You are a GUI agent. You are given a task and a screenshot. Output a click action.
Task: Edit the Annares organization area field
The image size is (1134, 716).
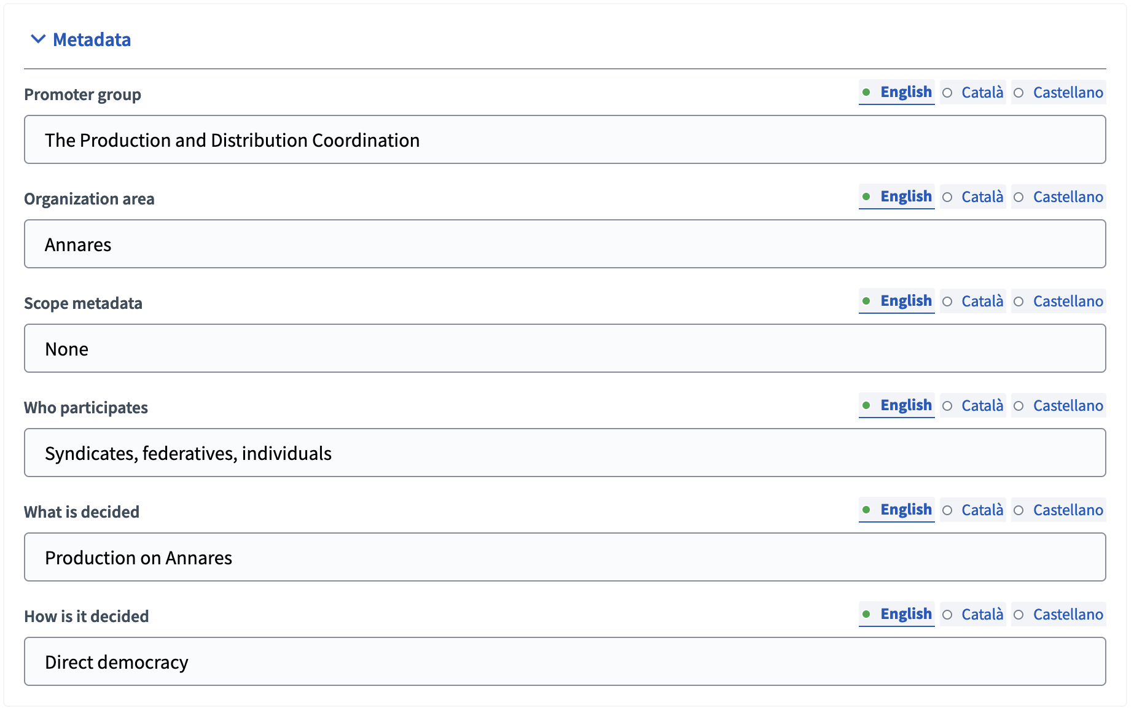pyautogui.click(x=564, y=244)
